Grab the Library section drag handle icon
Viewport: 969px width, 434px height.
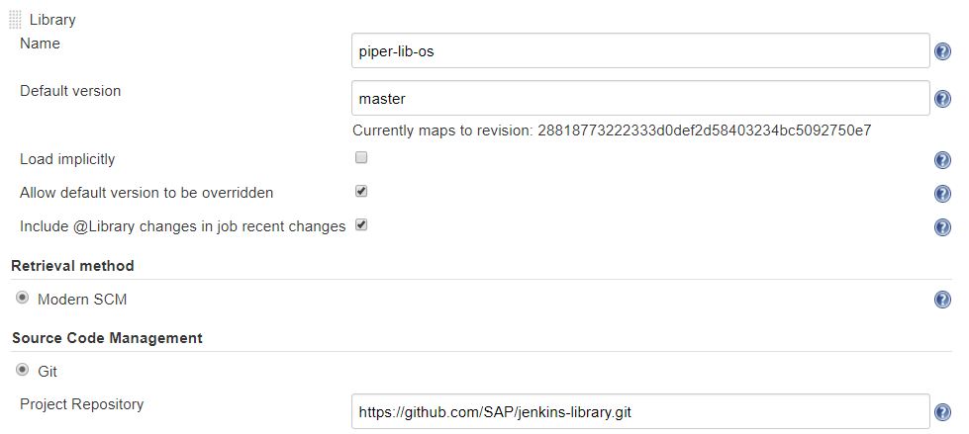point(16,20)
